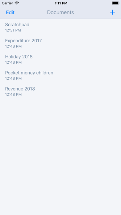Click the empty area below the document list

click(x=60, y=156)
